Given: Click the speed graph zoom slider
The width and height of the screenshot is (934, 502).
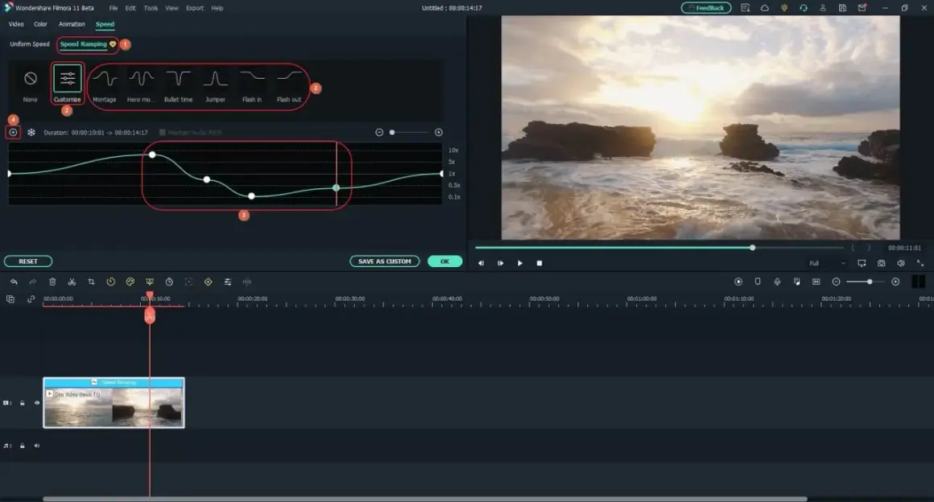Looking at the screenshot, I should (x=409, y=132).
